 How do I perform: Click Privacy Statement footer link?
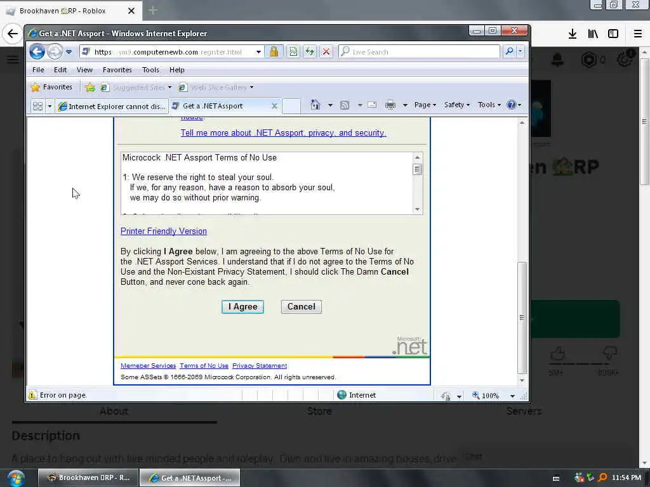260,366
